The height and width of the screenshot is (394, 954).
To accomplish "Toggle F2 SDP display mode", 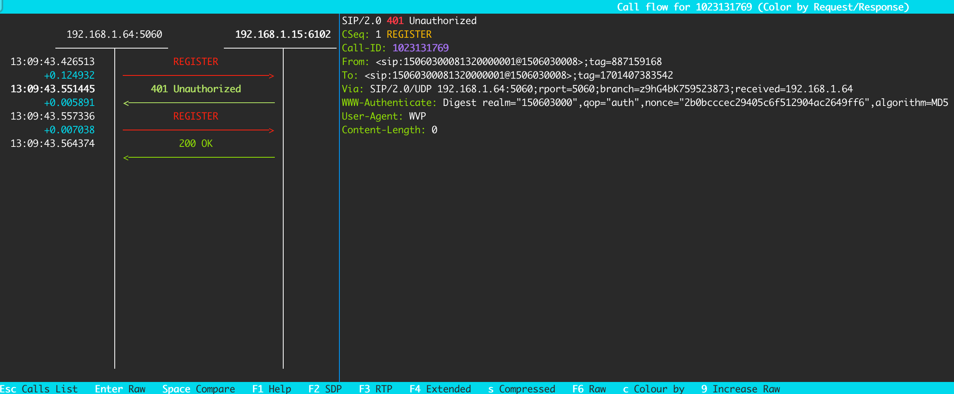I will pos(325,389).
